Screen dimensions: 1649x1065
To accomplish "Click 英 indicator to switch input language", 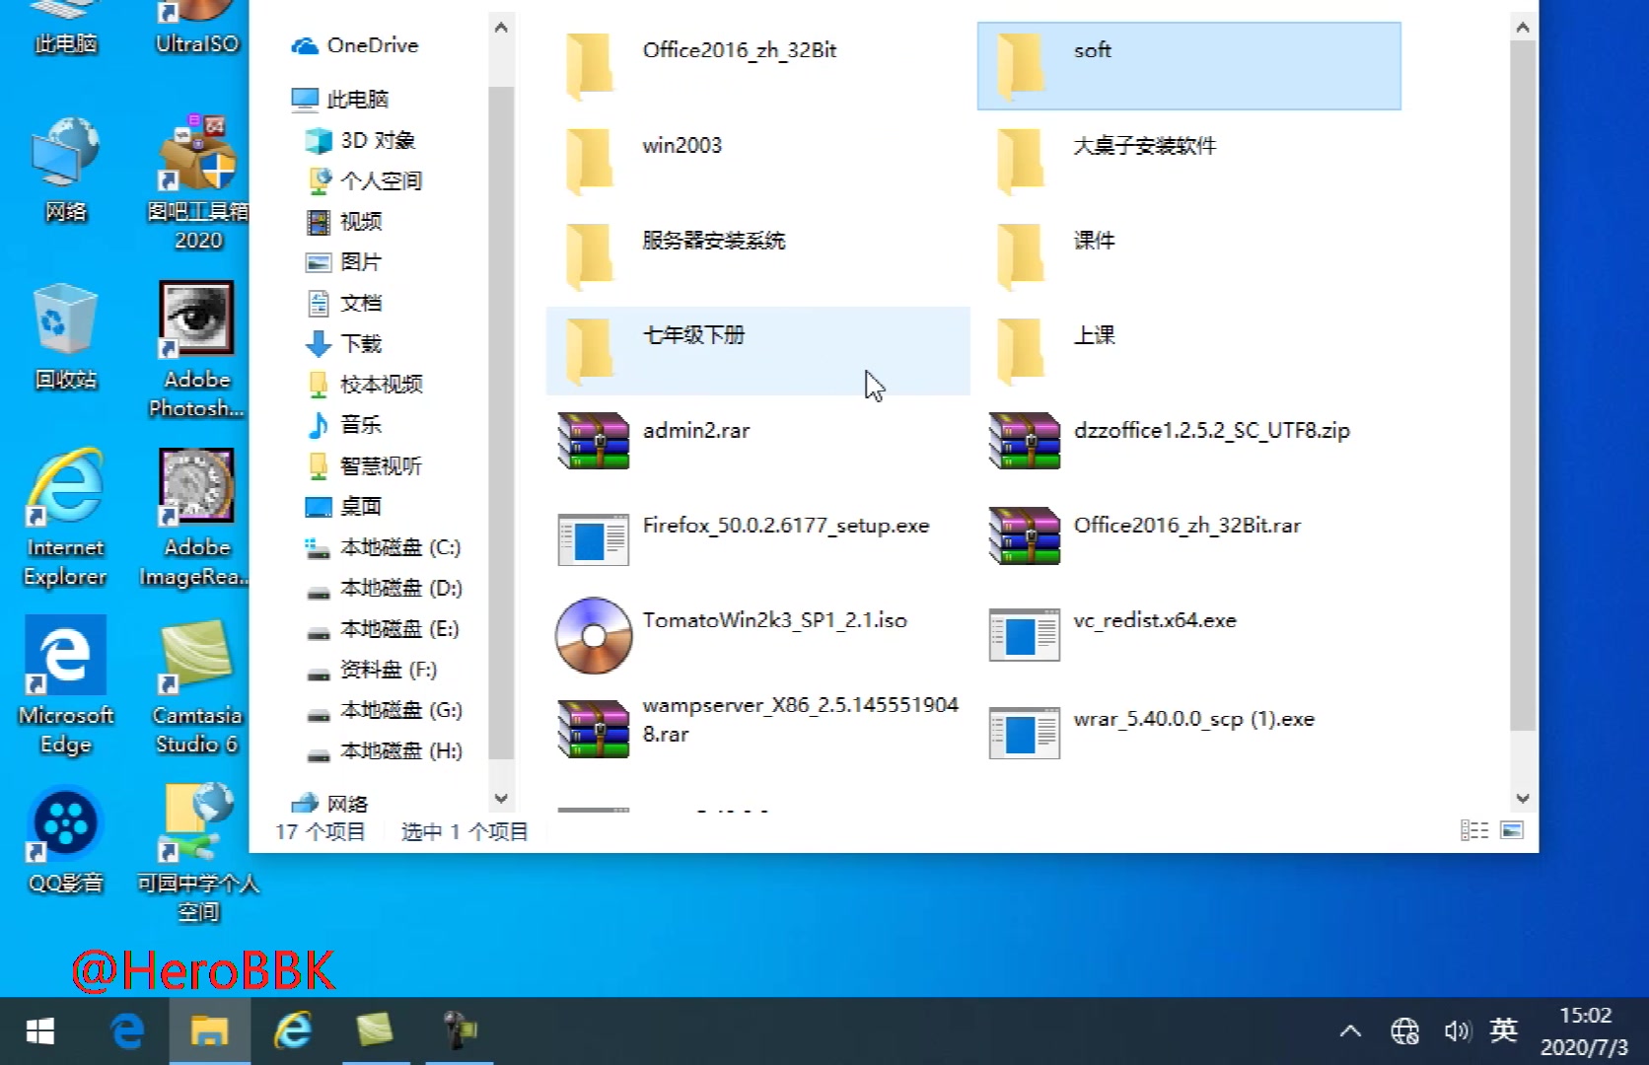I will coord(1503,1031).
